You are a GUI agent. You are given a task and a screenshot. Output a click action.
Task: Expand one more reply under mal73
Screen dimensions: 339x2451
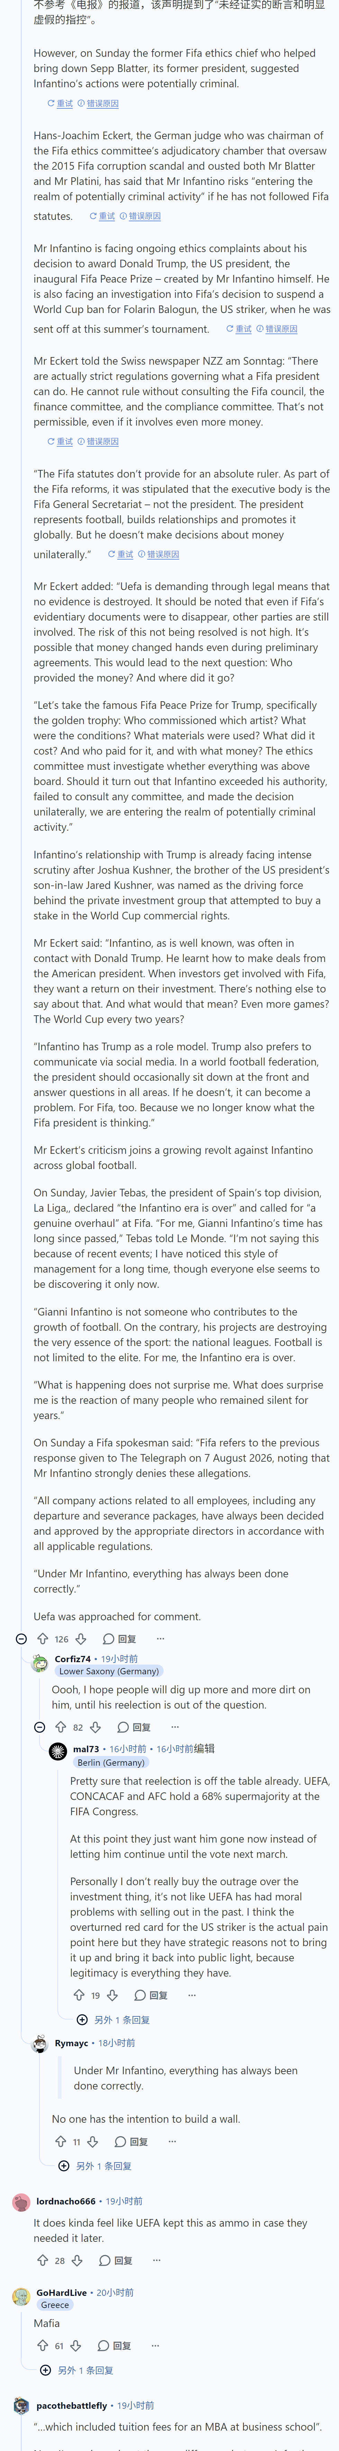114,2019
